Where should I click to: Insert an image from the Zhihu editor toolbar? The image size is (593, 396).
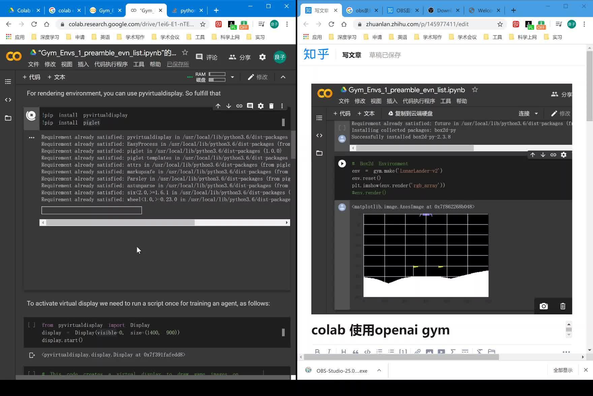coord(429,351)
